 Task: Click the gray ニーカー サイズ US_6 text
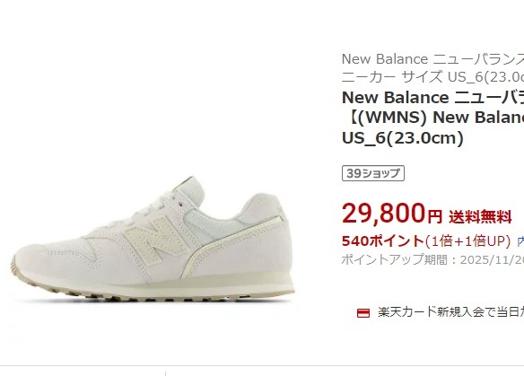click(x=432, y=77)
